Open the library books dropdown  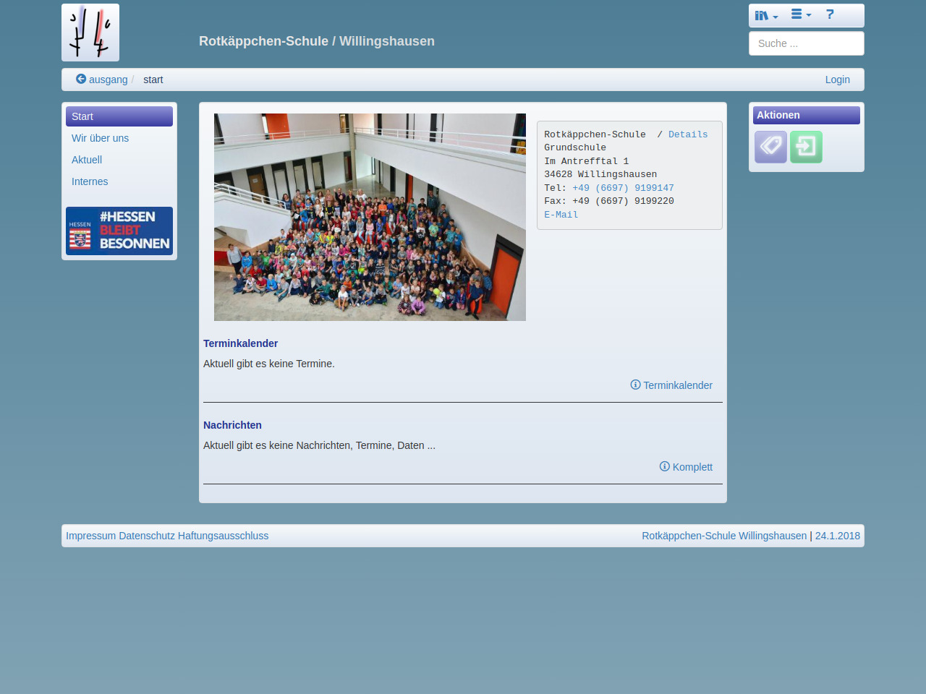tap(765, 15)
